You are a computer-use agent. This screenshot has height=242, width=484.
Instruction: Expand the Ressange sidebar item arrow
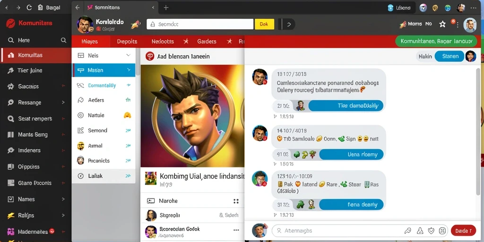click(63, 103)
